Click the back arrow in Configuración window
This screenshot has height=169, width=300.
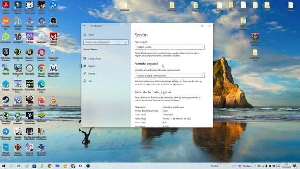[x=85, y=26]
